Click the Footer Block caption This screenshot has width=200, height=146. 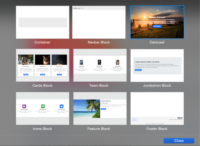(x=157, y=129)
